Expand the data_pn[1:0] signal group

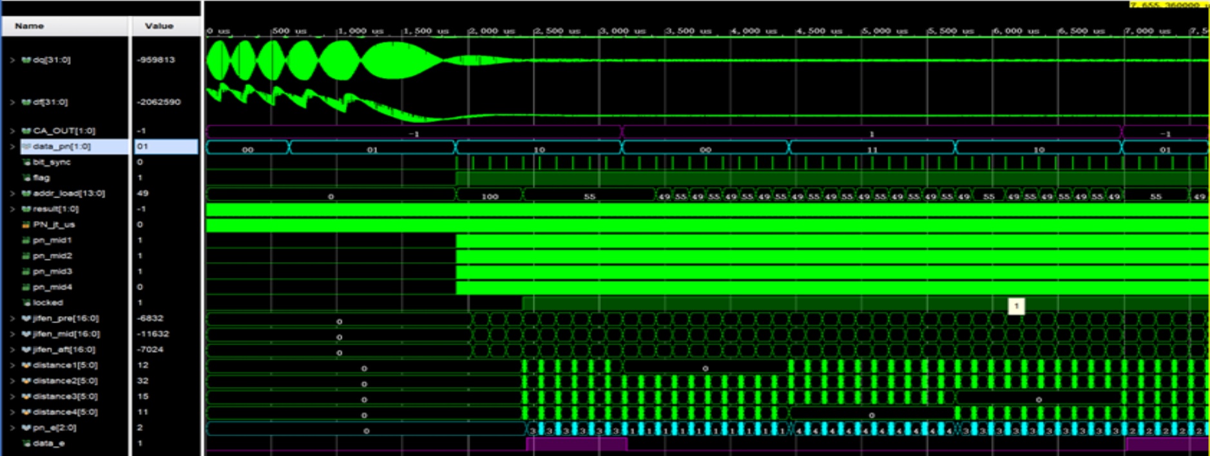(x=12, y=147)
